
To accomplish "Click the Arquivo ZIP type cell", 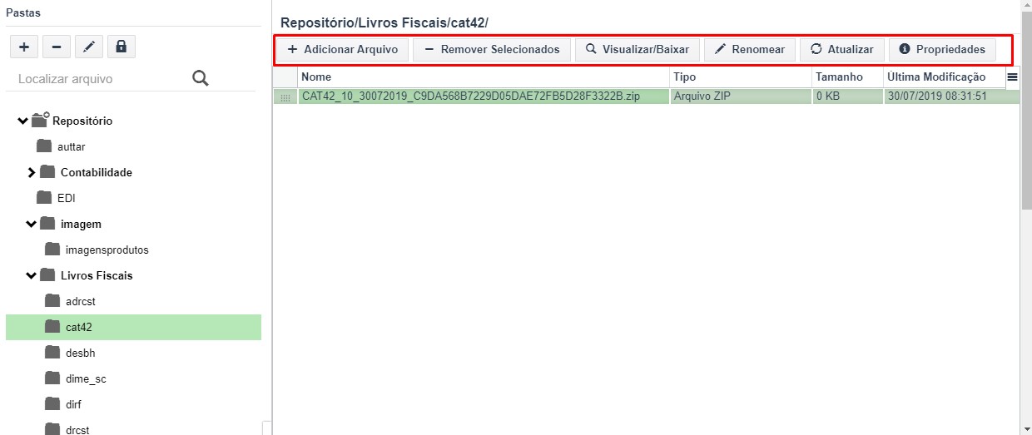I will tap(742, 96).
